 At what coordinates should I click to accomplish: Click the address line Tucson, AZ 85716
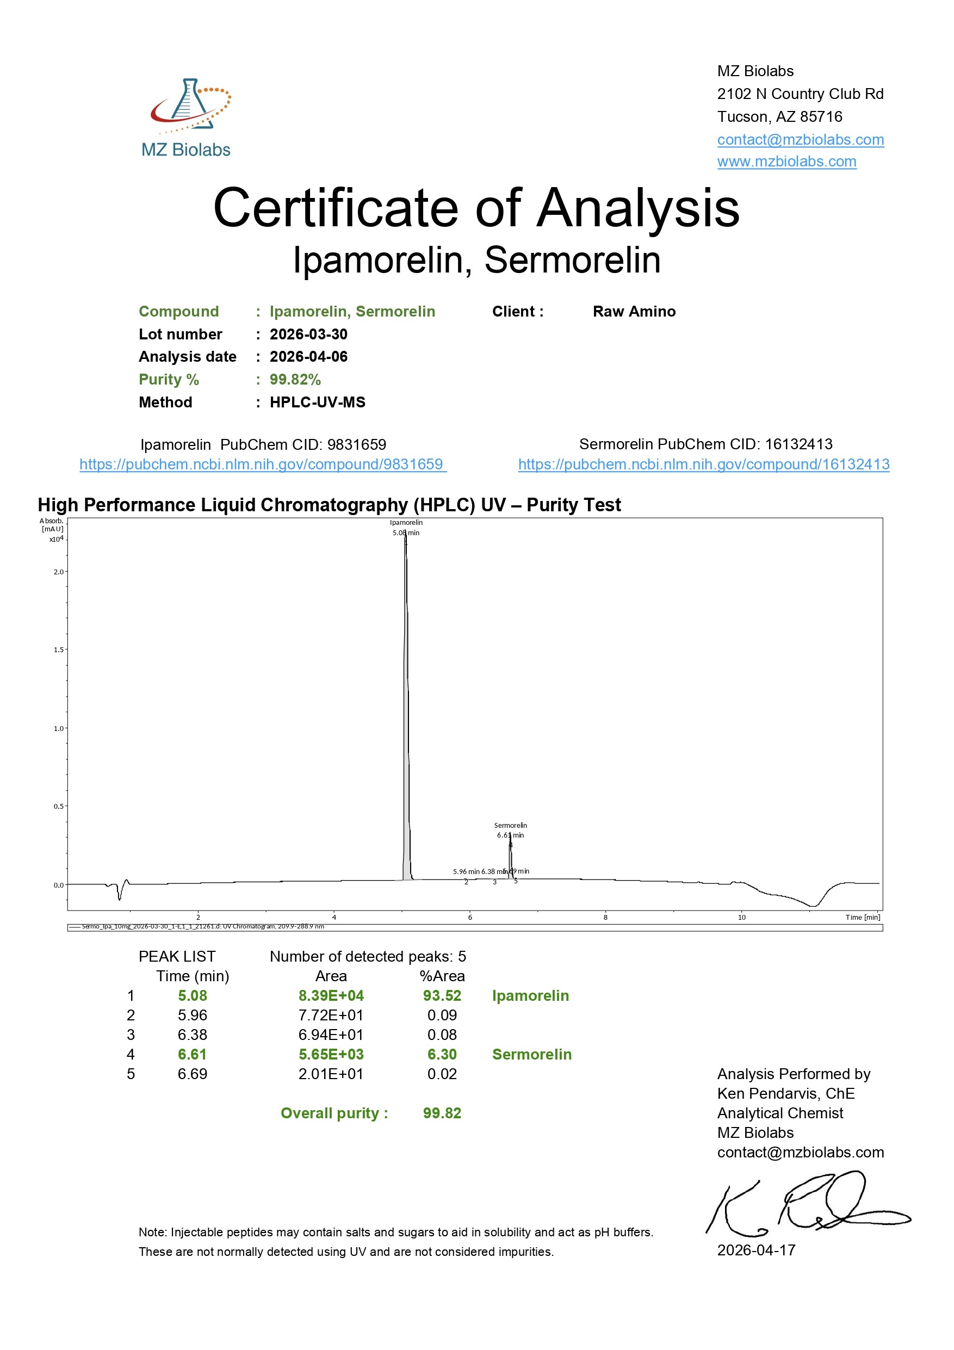tap(779, 117)
